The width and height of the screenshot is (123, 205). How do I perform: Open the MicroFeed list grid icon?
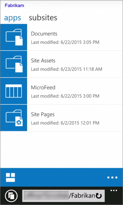[14, 91]
